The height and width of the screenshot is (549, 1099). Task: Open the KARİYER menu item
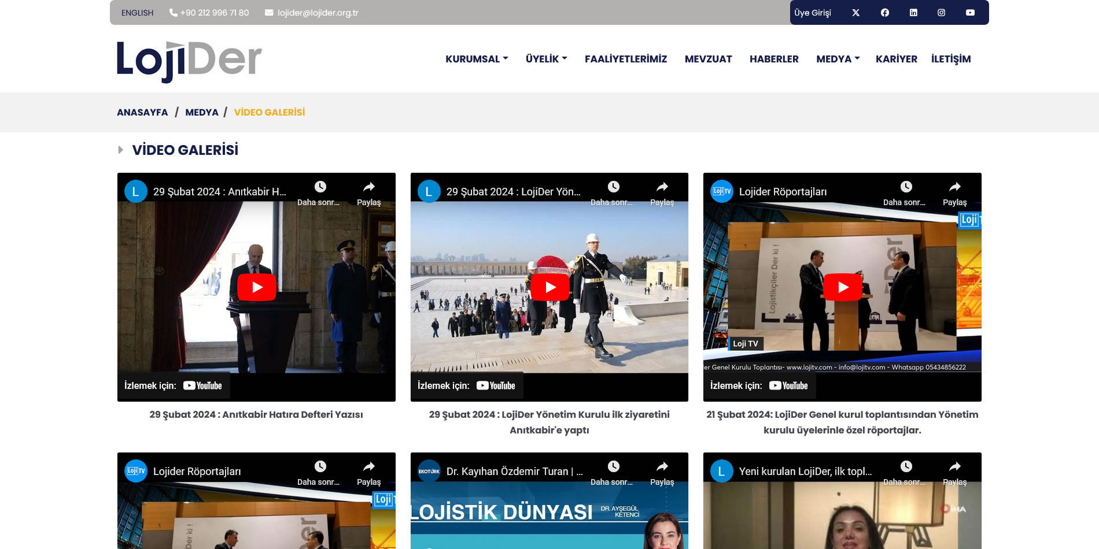click(896, 59)
